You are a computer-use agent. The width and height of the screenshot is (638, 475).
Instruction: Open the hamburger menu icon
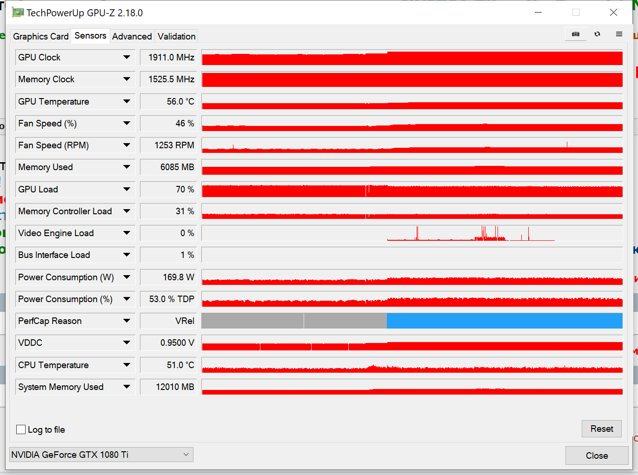pos(619,34)
